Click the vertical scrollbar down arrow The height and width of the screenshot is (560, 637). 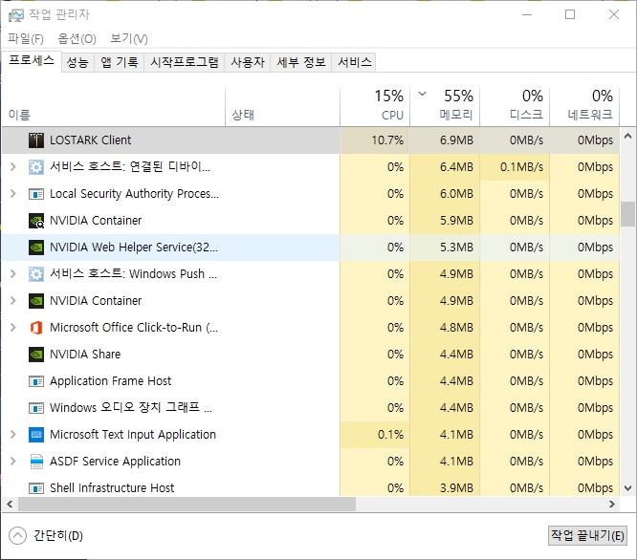[x=627, y=487]
